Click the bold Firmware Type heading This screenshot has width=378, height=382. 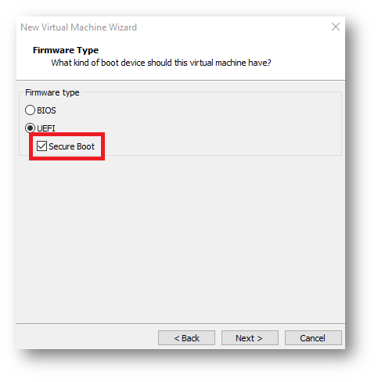66,50
